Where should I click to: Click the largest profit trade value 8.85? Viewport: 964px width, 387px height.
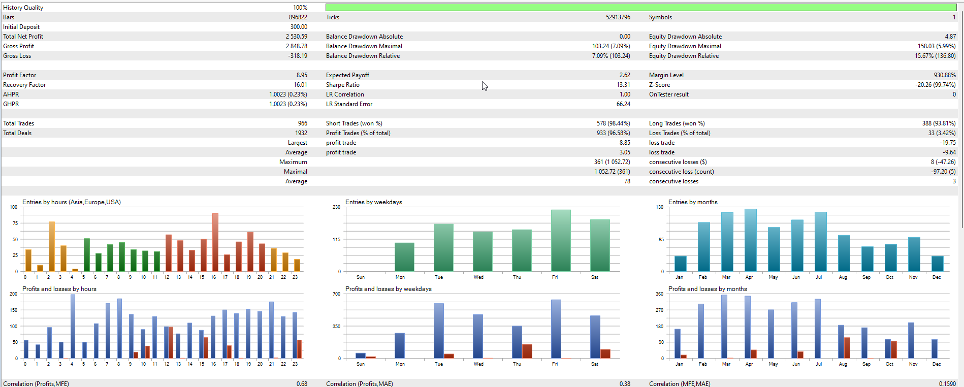625,143
